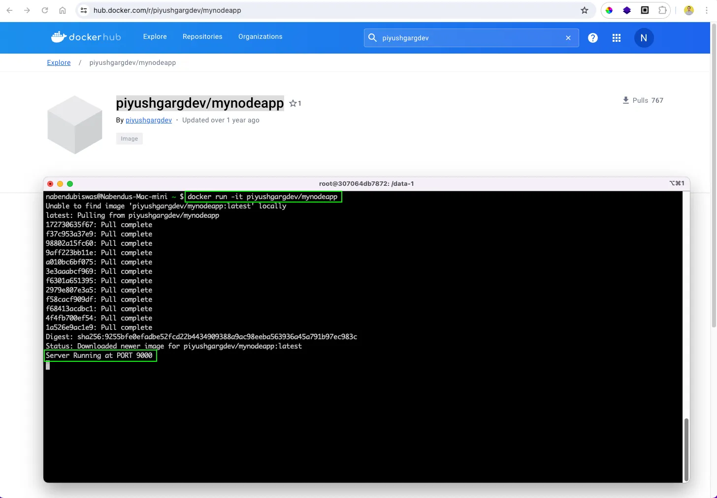
Task: Click the browser address bar URL
Action: tap(167, 10)
